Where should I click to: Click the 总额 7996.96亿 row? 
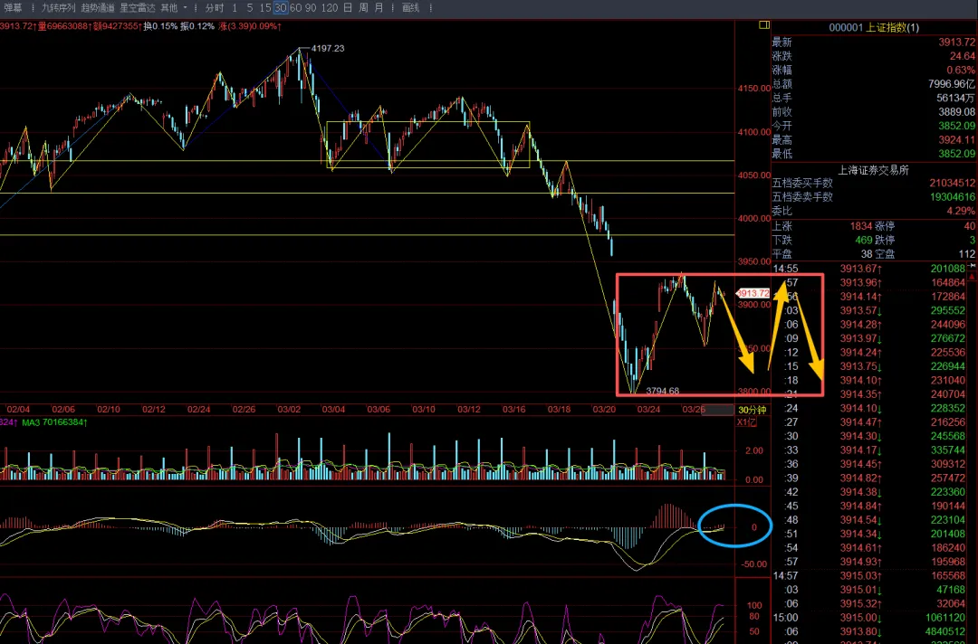coord(873,83)
